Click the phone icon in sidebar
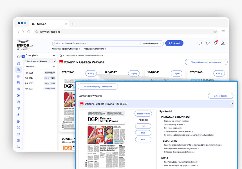Viewport: 242px width, 169px height. click(19, 147)
